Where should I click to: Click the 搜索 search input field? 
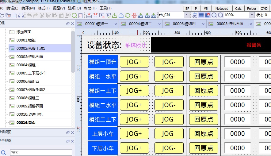tap(41, 152)
